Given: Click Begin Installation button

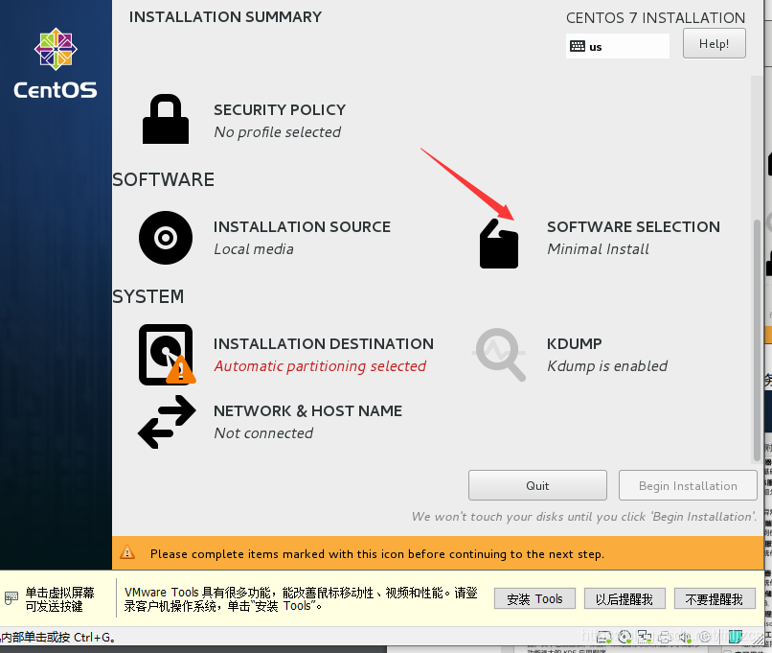Looking at the screenshot, I should click(x=688, y=485).
